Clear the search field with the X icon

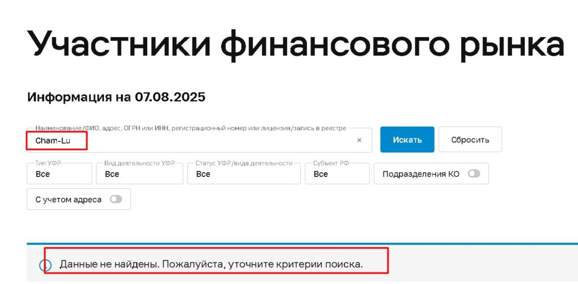pos(359,140)
